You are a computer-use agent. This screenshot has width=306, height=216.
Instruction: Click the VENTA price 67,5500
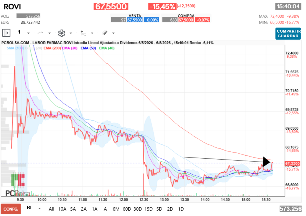[x=135, y=20]
